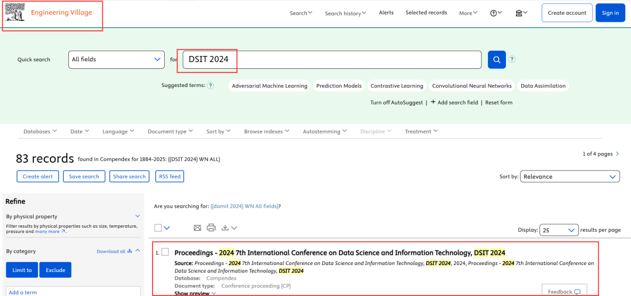631x296 pixels.
Task: Open the Document type filter menu
Action: (169, 131)
